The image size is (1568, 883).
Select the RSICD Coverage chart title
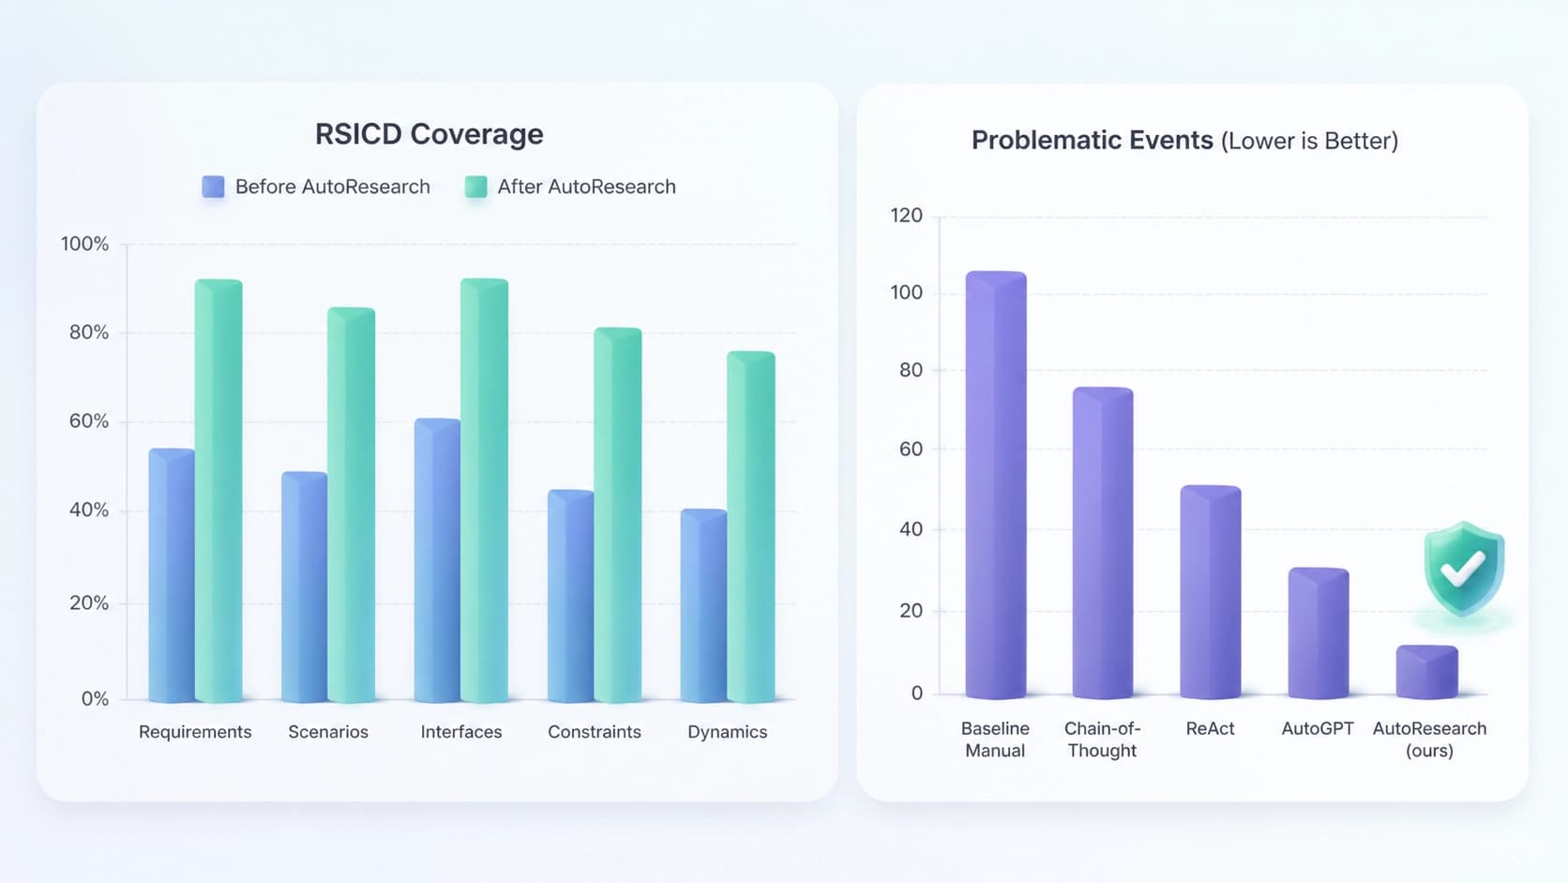[x=430, y=134]
